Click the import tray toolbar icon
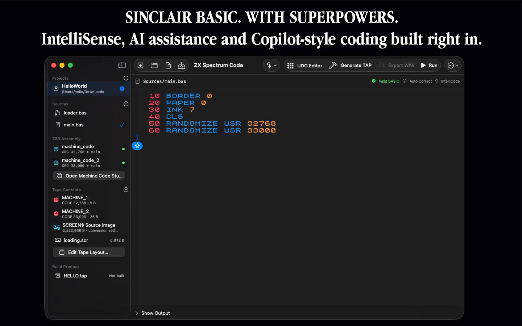This screenshot has height=326, width=522. [181, 65]
